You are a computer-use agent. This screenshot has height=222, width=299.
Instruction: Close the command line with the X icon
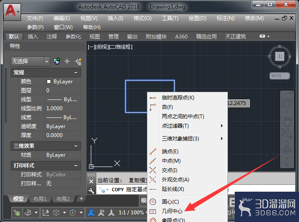point(91,181)
